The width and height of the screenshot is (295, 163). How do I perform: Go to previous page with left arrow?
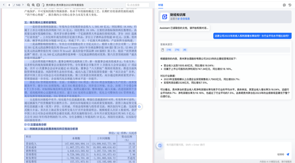(x=4, y=5)
